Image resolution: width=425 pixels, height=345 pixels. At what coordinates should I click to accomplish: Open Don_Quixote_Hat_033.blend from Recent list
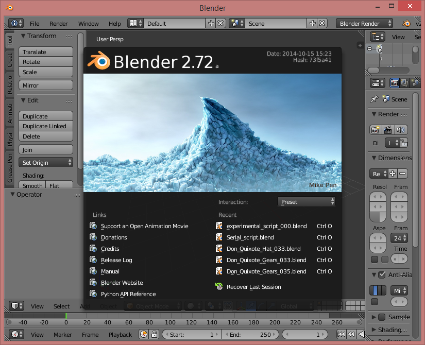[274, 249]
